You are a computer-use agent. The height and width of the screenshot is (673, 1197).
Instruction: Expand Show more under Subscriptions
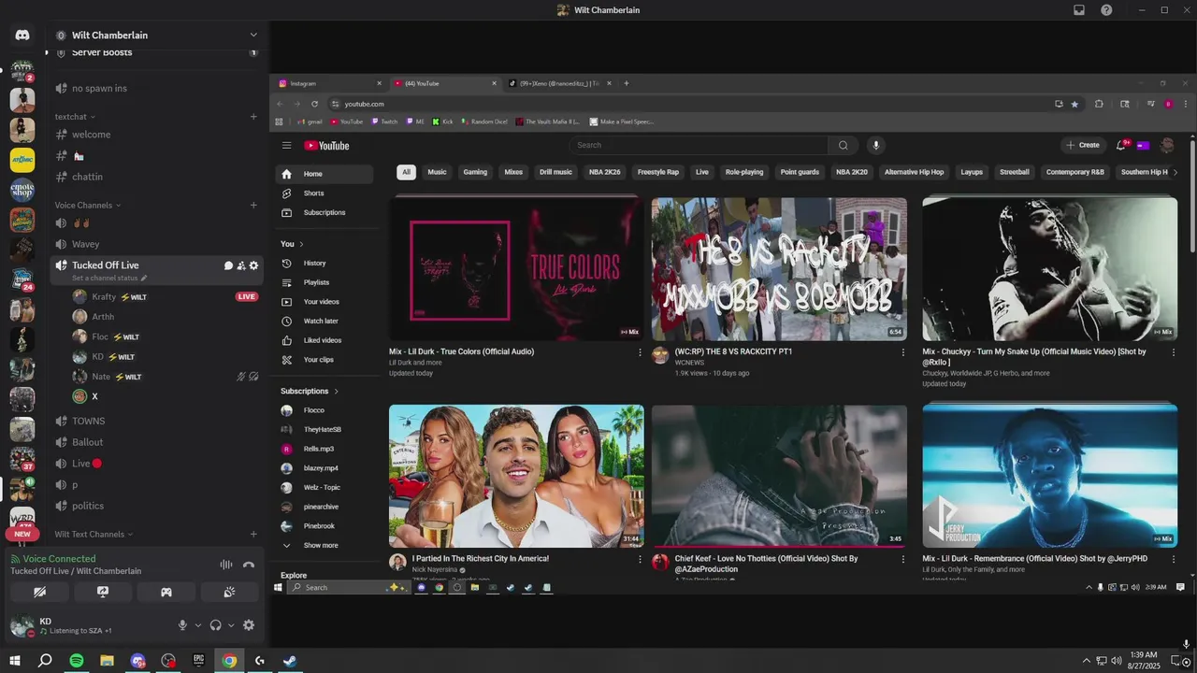[x=324, y=545]
